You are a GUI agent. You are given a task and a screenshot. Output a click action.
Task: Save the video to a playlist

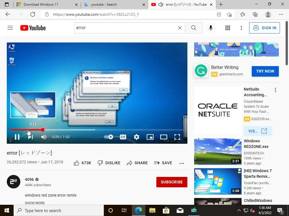click(x=163, y=163)
